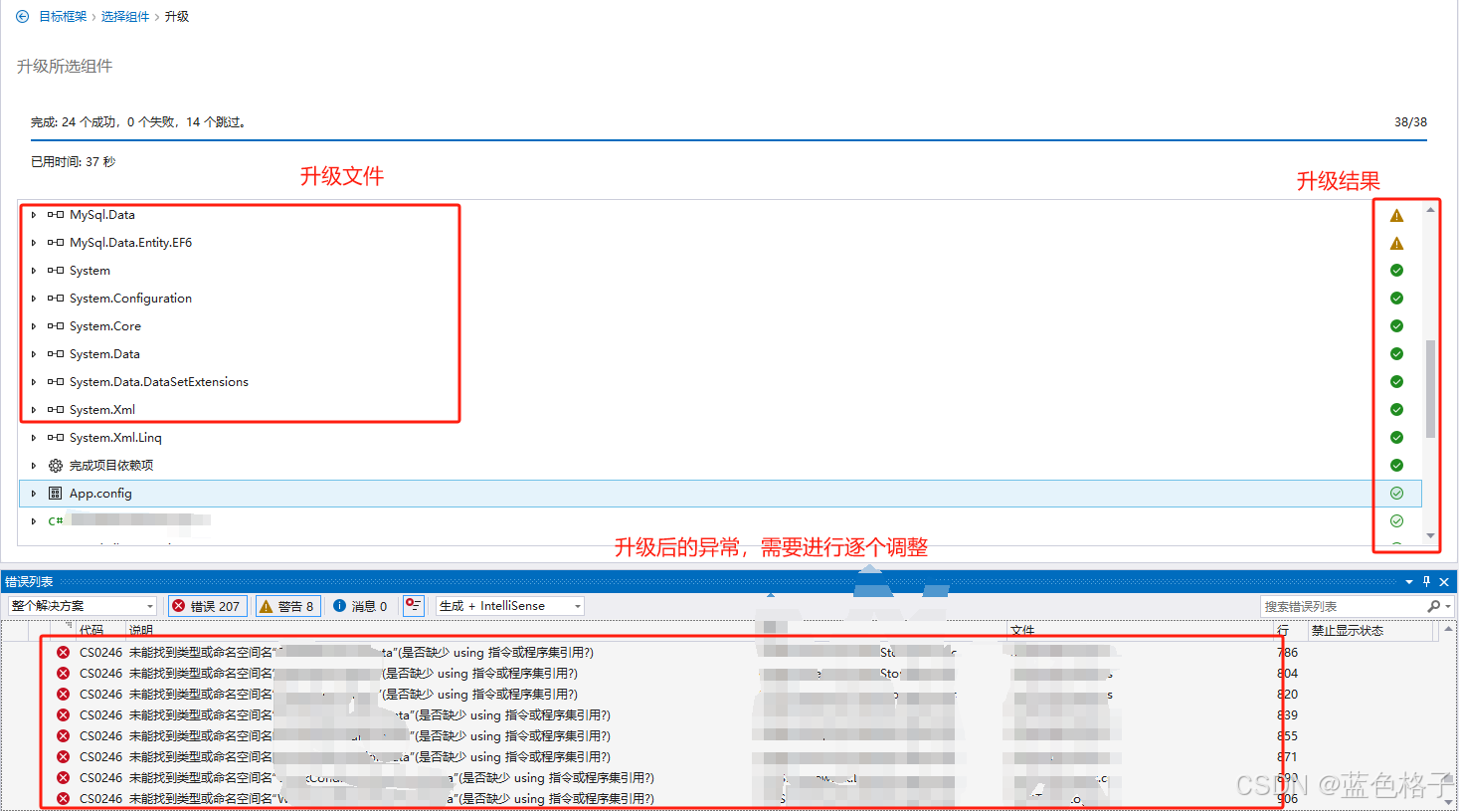
Task: Click the red error icon on first CS0246 row
Action: 63,653
